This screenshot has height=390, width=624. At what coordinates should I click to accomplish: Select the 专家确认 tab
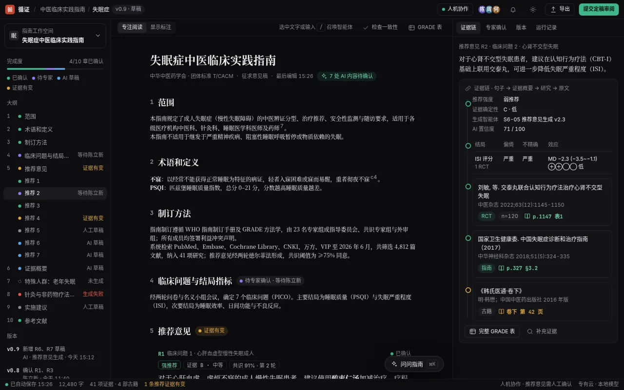[x=496, y=28]
